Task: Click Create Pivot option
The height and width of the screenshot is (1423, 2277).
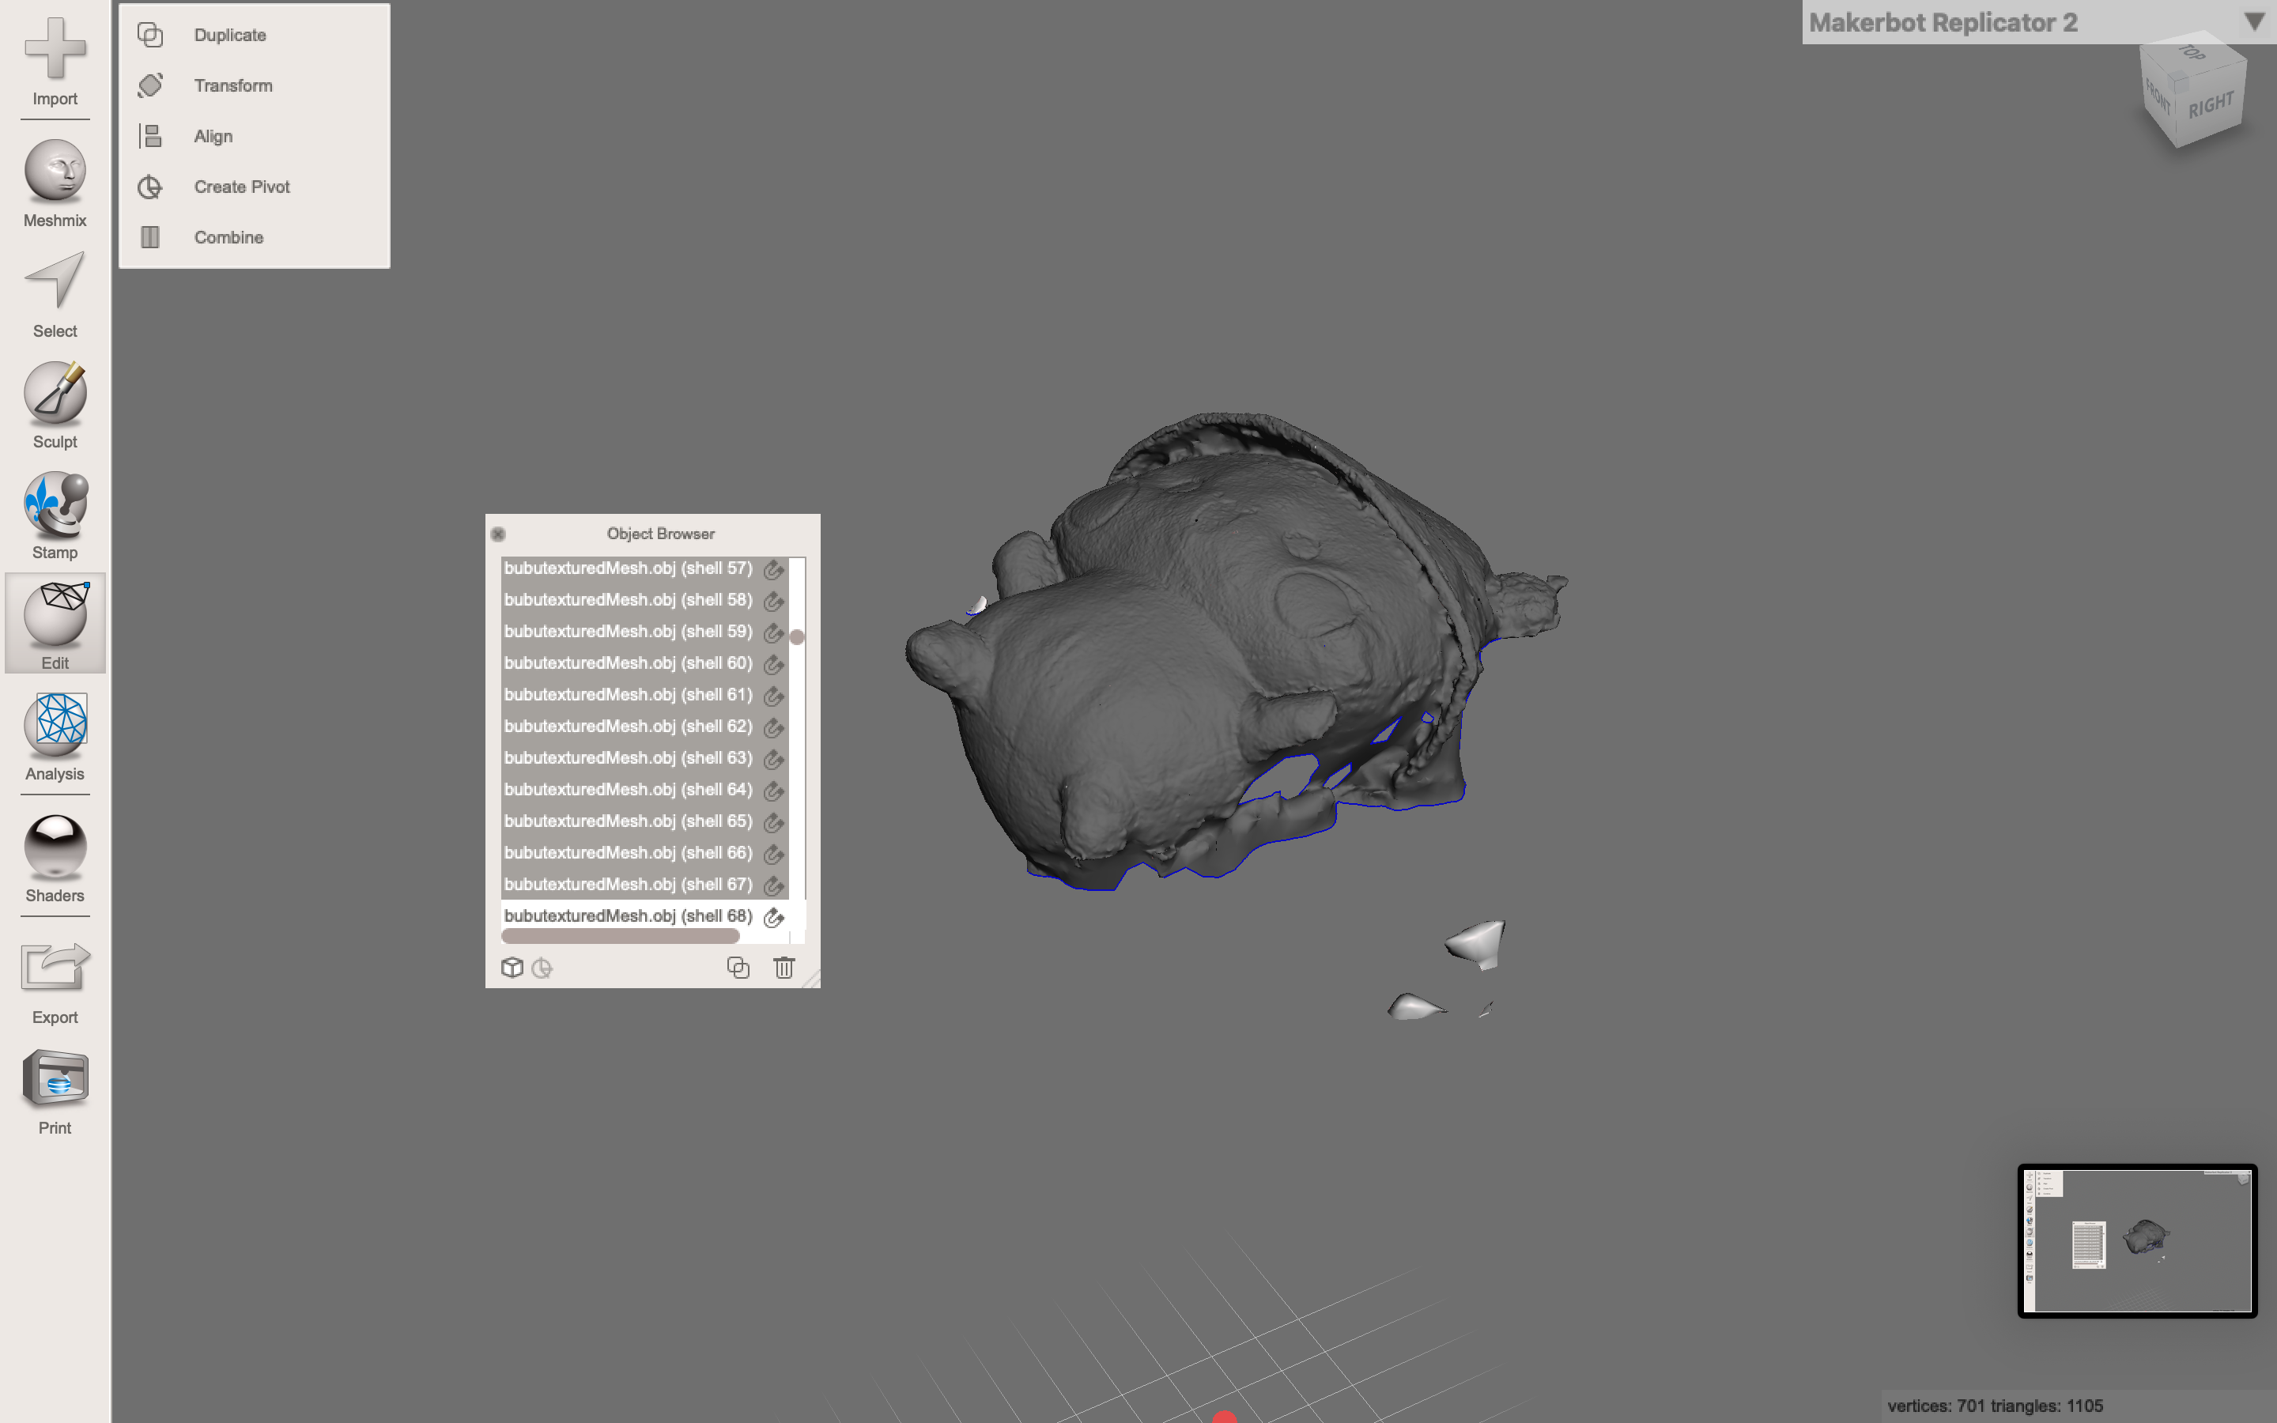Action: point(242,187)
